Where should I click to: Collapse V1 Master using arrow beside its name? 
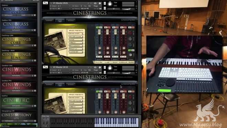click(x=51, y=3)
